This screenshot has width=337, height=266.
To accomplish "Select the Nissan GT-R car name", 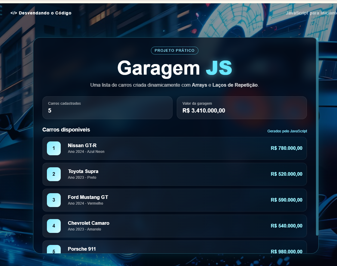I will point(82,145).
